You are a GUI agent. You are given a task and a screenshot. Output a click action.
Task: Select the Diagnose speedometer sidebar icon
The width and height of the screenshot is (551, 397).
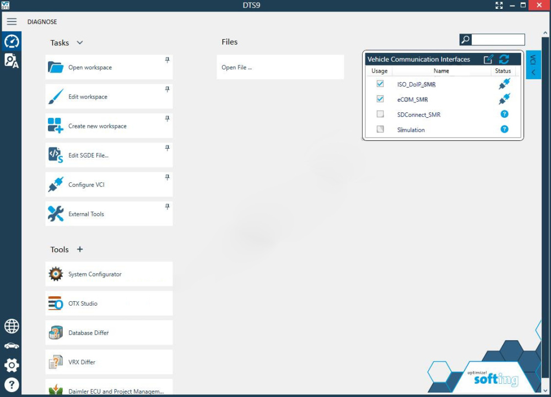[12, 41]
